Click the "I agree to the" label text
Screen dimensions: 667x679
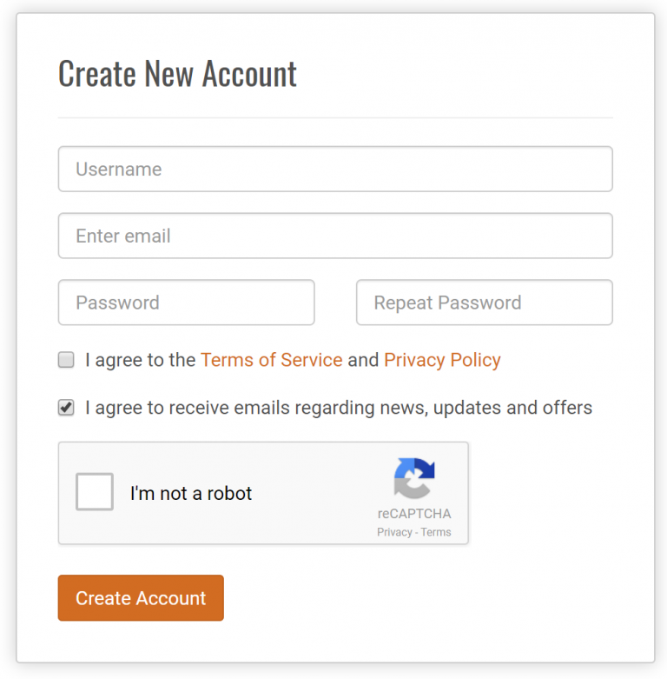[x=140, y=360]
